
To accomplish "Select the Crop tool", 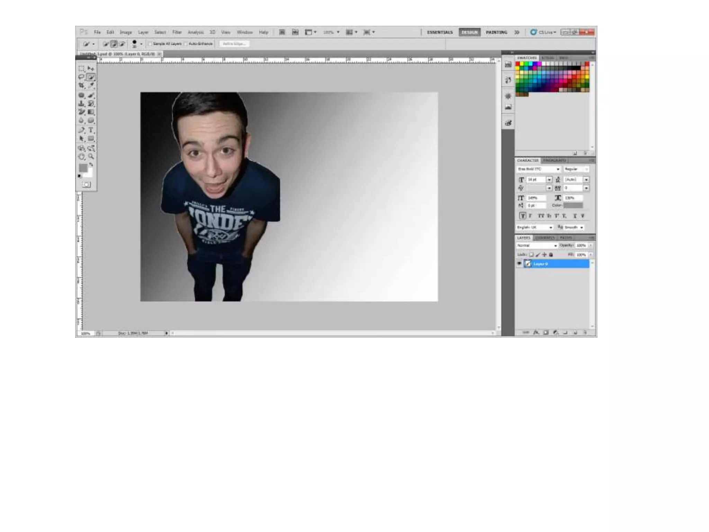I will click(x=81, y=85).
